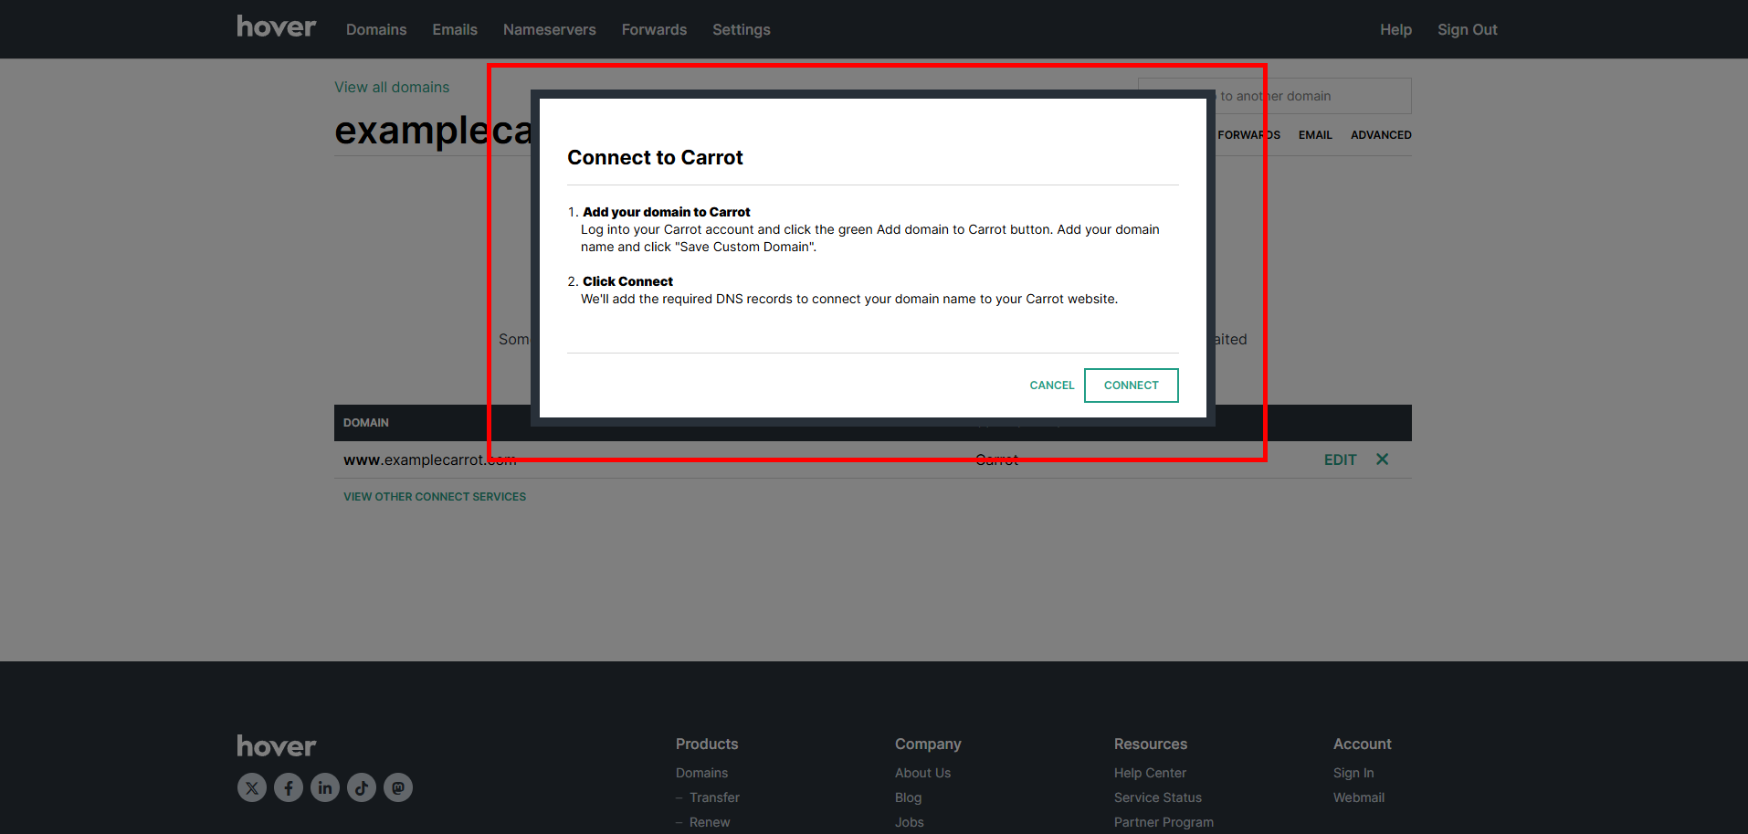The width and height of the screenshot is (1748, 834).
Task: Open Forwards in the top navigation
Action: (654, 29)
